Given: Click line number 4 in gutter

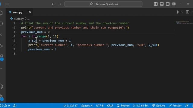Looking at the screenshot, I should pos(14,36).
